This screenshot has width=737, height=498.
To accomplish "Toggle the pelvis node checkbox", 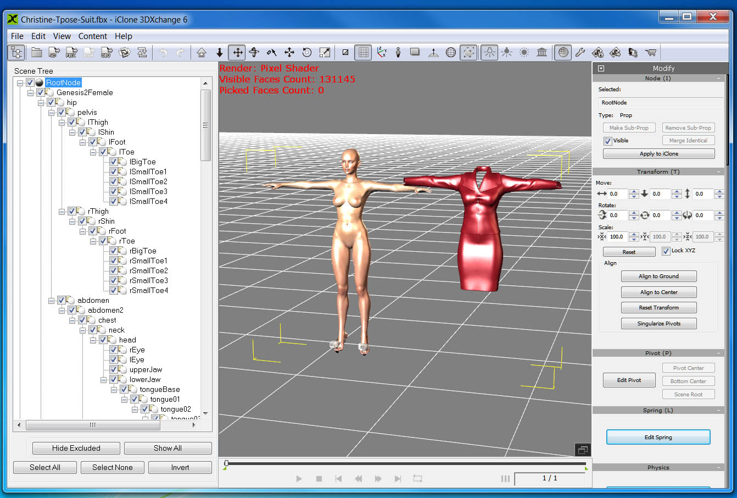I will pyautogui.click(x=62, y=112).
